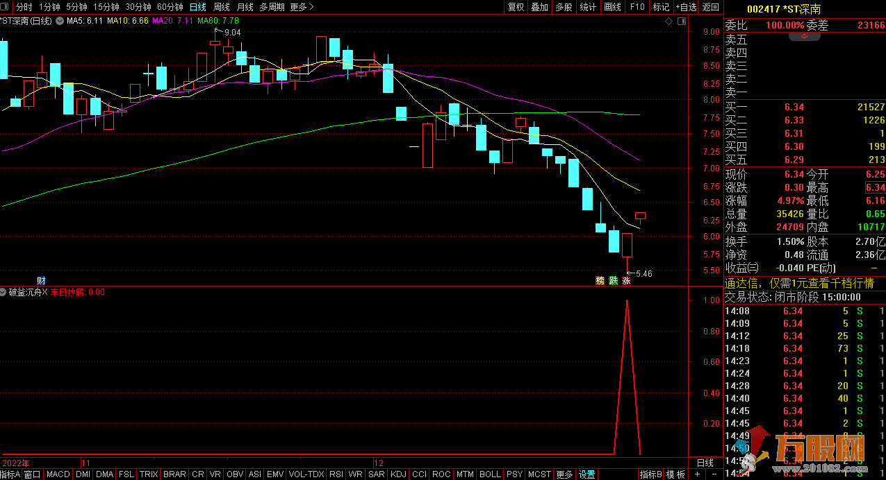The height and width of the screenshot is (480, 886).
Task: Select the 日线 daily period
Action: click(x=198, y=7)
